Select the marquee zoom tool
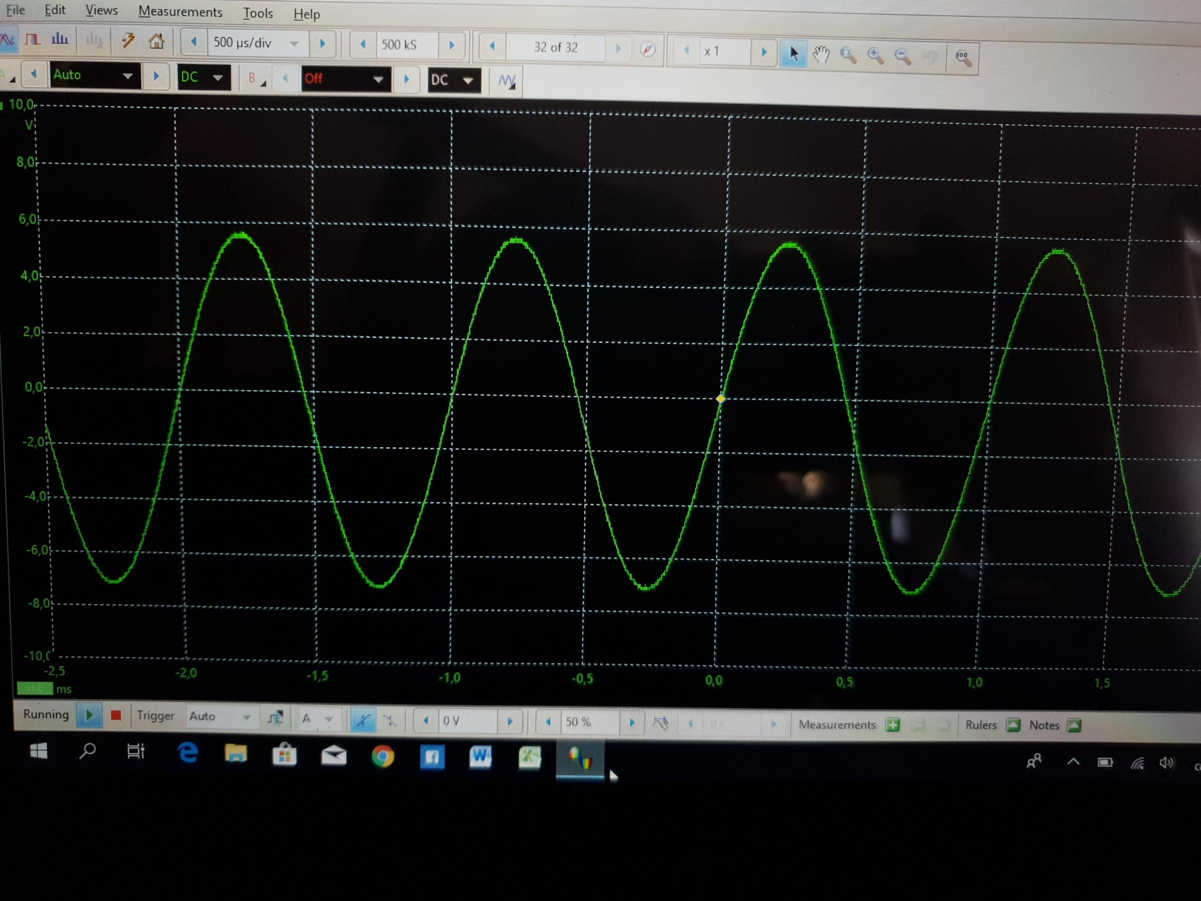The height and width of the screenshot is (901, 1201). [848, 55]
